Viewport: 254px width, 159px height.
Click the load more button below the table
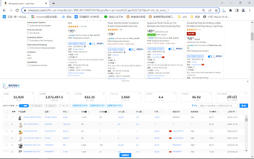coord(125,155)
